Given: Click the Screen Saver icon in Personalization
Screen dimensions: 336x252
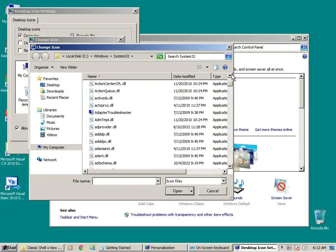Looking at the screenshot, I should [281, 186].
